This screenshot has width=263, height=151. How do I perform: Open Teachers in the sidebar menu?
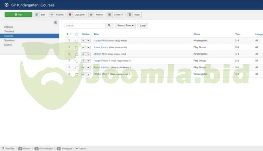[x=9, y=31]
